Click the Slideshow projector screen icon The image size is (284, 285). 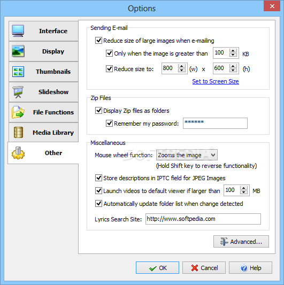pyautogui.click(x=18, y=92)
